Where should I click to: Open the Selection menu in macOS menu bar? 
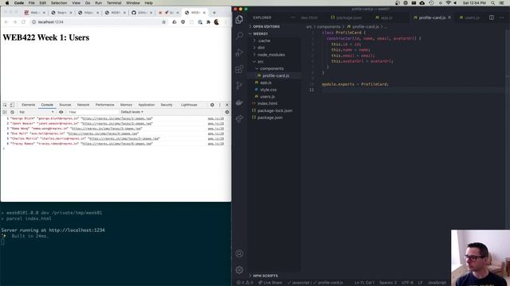[59, 3]
